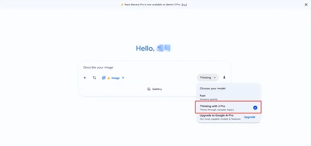Click the banana icon in the top banner
The image size is (311, 146).
coord(122,5)
